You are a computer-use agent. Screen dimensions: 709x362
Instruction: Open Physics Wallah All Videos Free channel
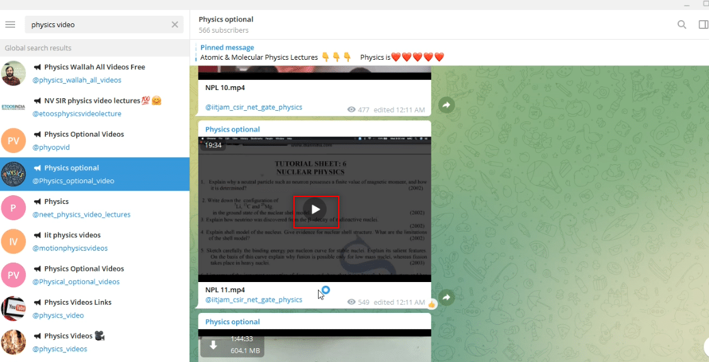[x=94, y=73]
